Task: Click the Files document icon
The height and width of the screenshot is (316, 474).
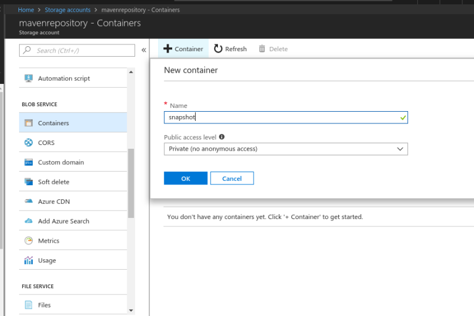Action: tap(29, 305)
